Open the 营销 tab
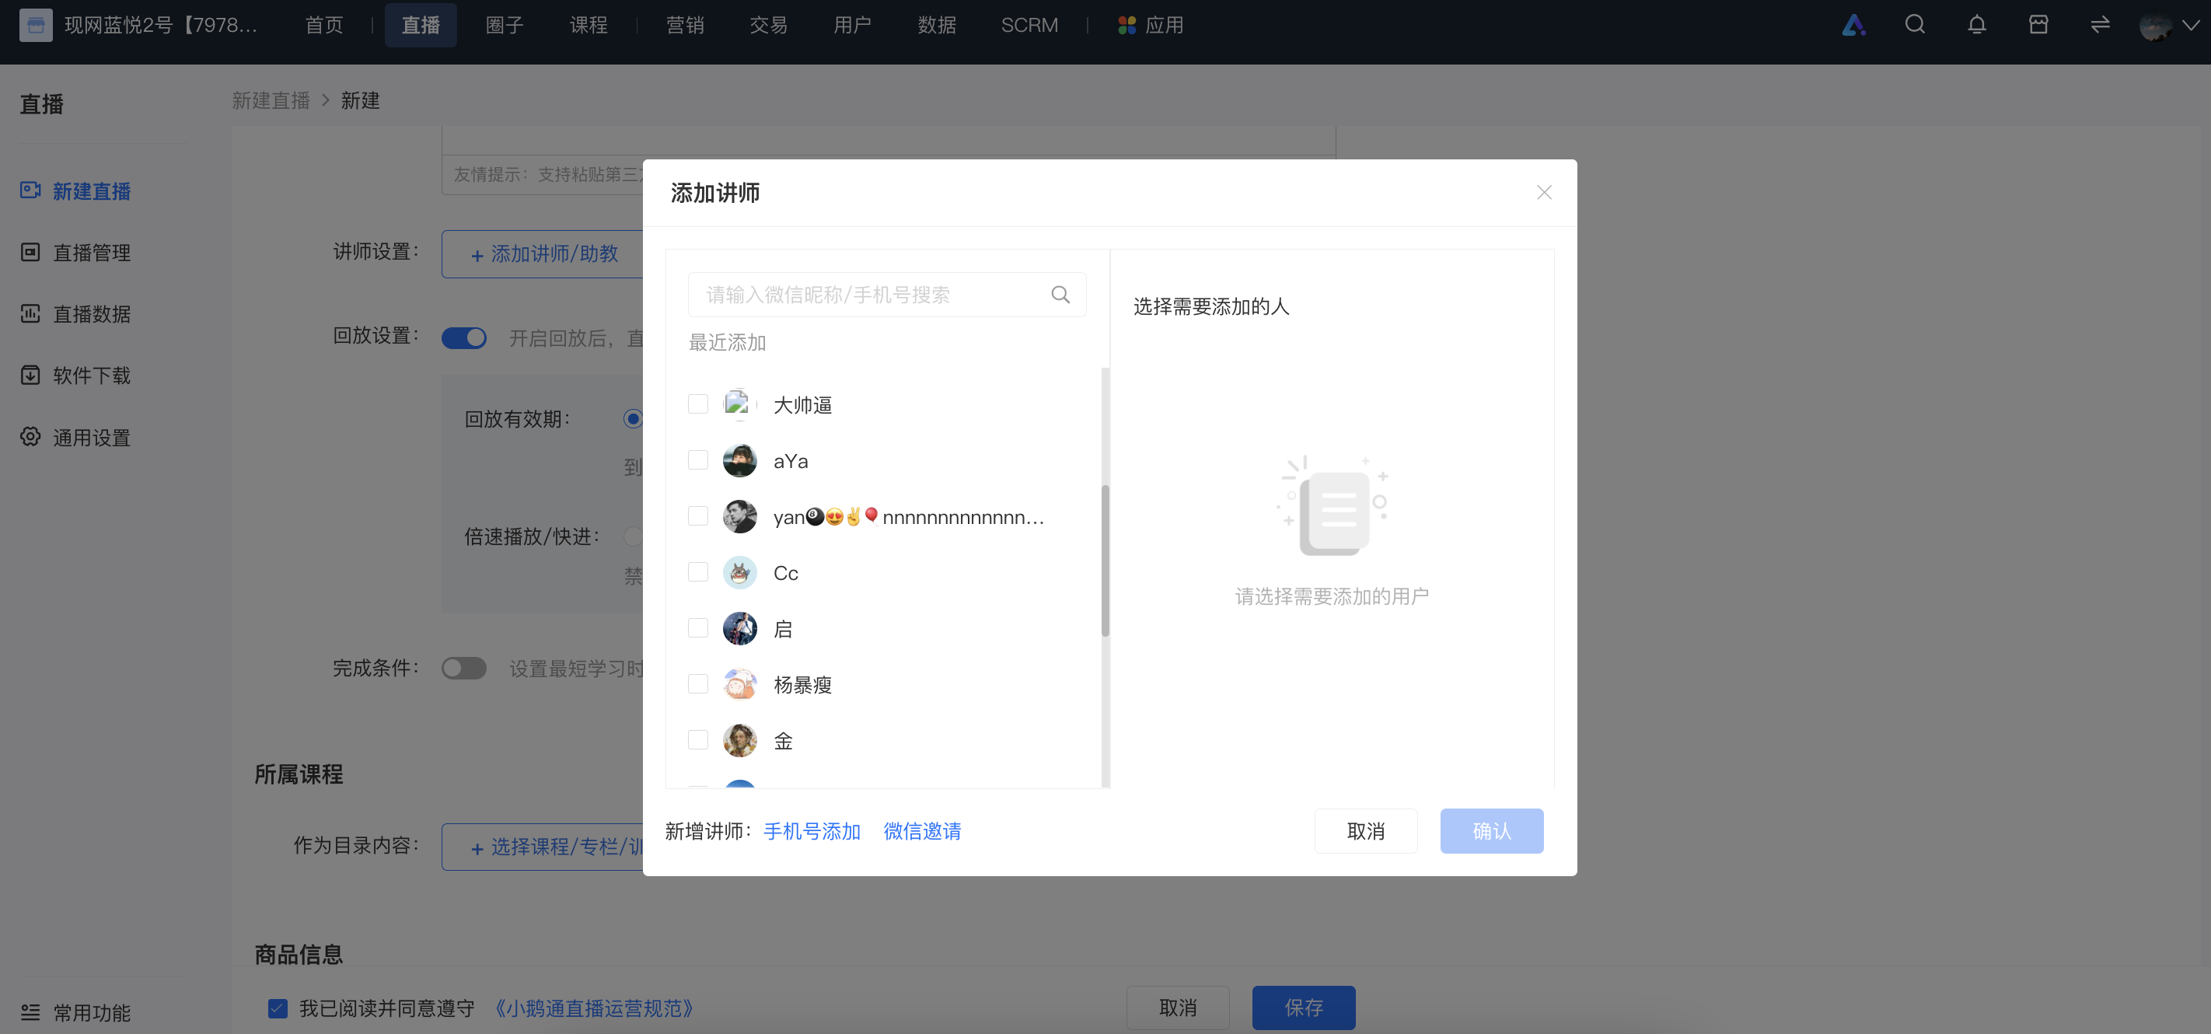 [685, 25]
